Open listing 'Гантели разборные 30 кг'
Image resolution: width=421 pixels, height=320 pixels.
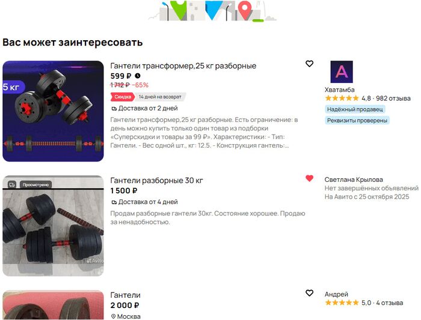pyautogui.click(x=156, y=180)
